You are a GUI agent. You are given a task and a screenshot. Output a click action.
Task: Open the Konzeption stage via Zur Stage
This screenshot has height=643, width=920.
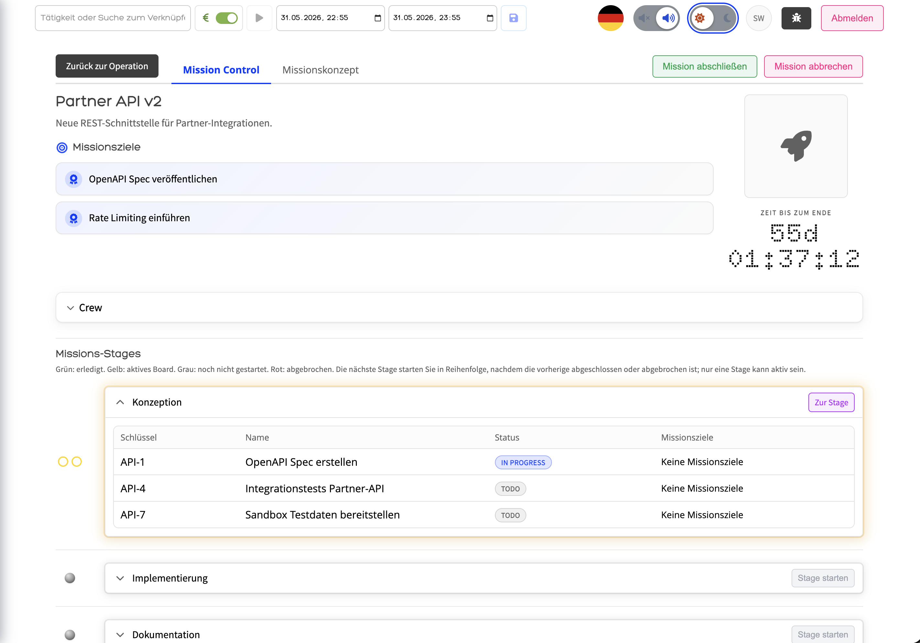(x=831, y=402)
